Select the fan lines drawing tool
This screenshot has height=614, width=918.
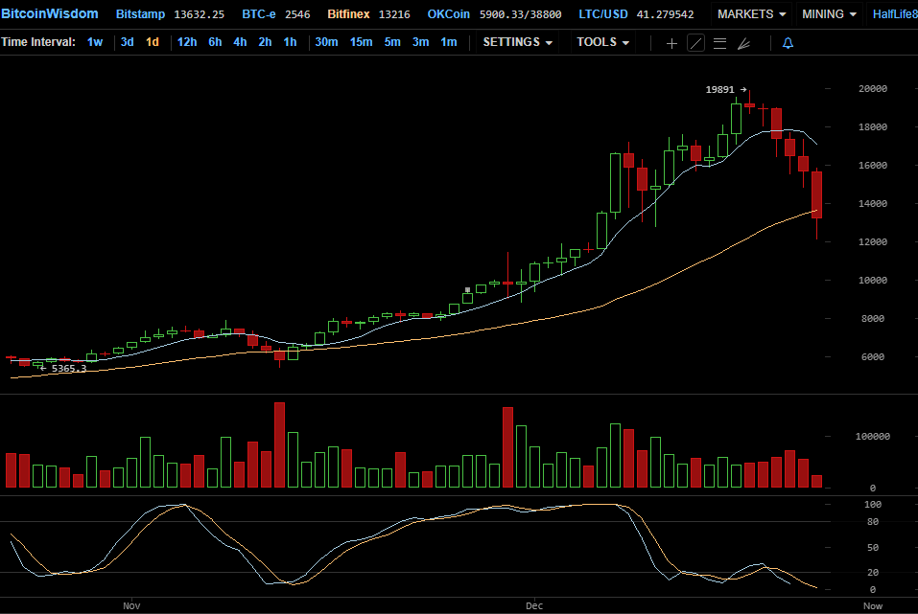tap(743, 43)
